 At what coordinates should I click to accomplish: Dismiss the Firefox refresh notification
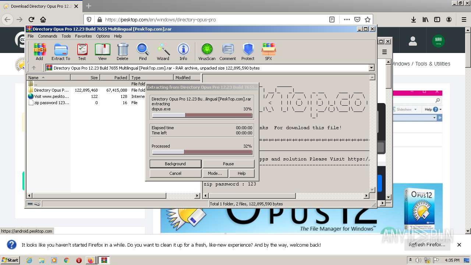(x=459, y=245)
